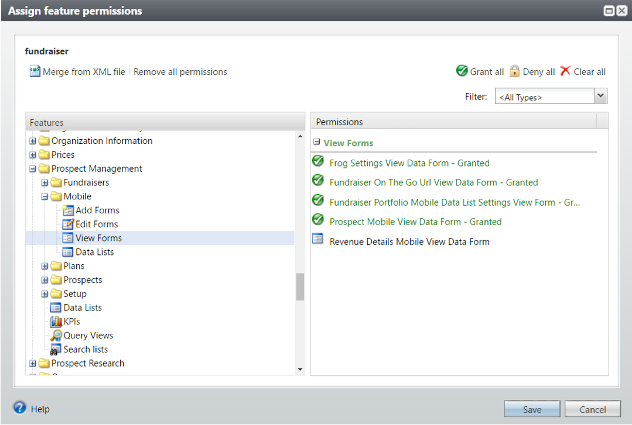632x425 pixels.
Task: Click the Plans folder icon
Action: click(56, 266)
